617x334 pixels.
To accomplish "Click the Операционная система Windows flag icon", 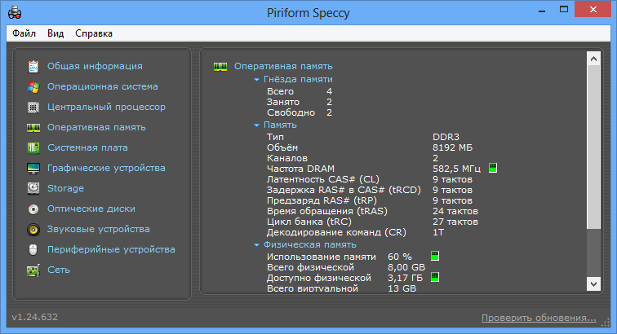I will (x=33, y=87).
